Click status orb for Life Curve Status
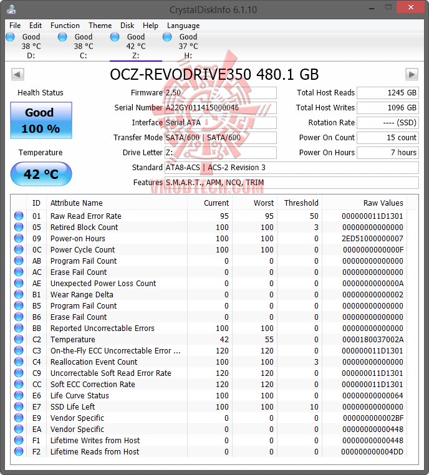429x475 pixels. 19,395
